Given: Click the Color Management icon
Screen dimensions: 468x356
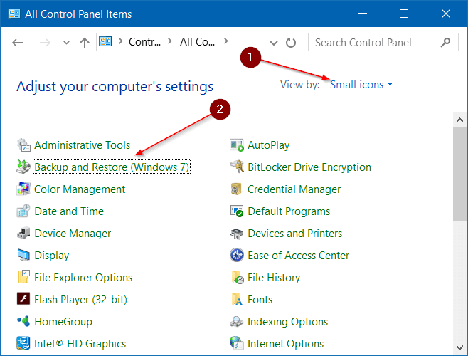Looking at the screenshot, I should pos(23,189).
